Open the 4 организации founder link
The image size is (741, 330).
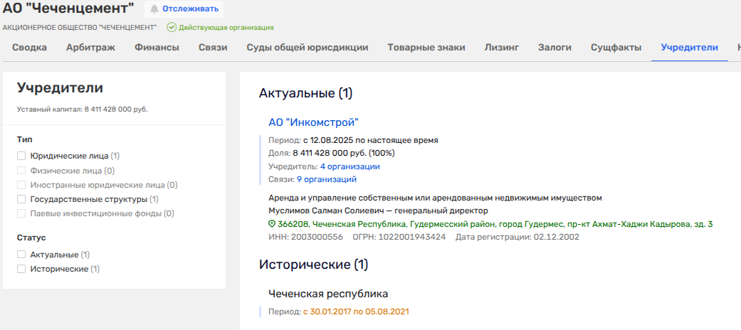point(350,166)
